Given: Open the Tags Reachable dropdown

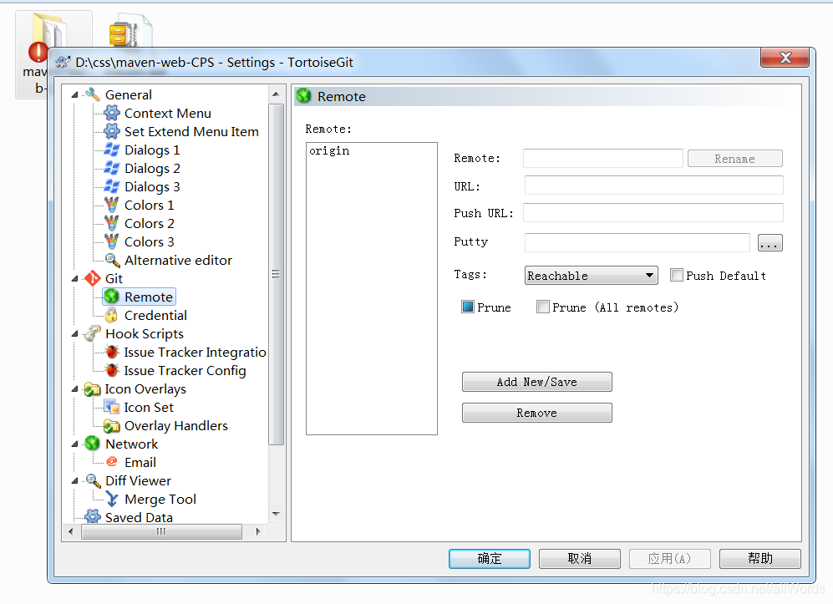Looking at the screenshot, I should click(x=591, y=275).
